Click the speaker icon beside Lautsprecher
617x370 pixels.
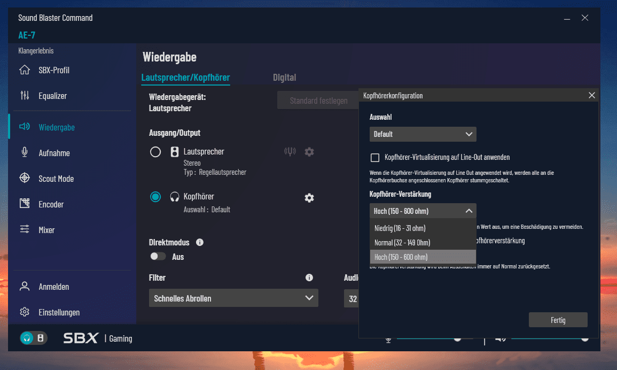(x=174, y=152)
